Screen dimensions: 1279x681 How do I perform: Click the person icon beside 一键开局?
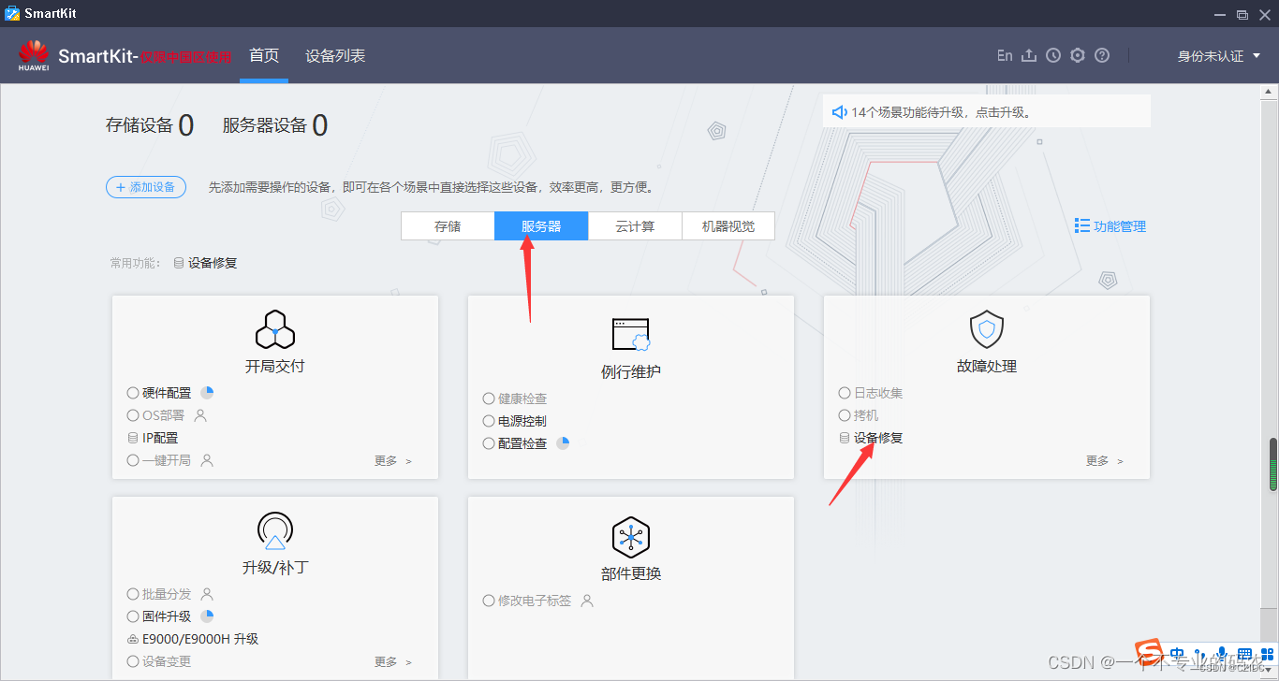(208, 460)
